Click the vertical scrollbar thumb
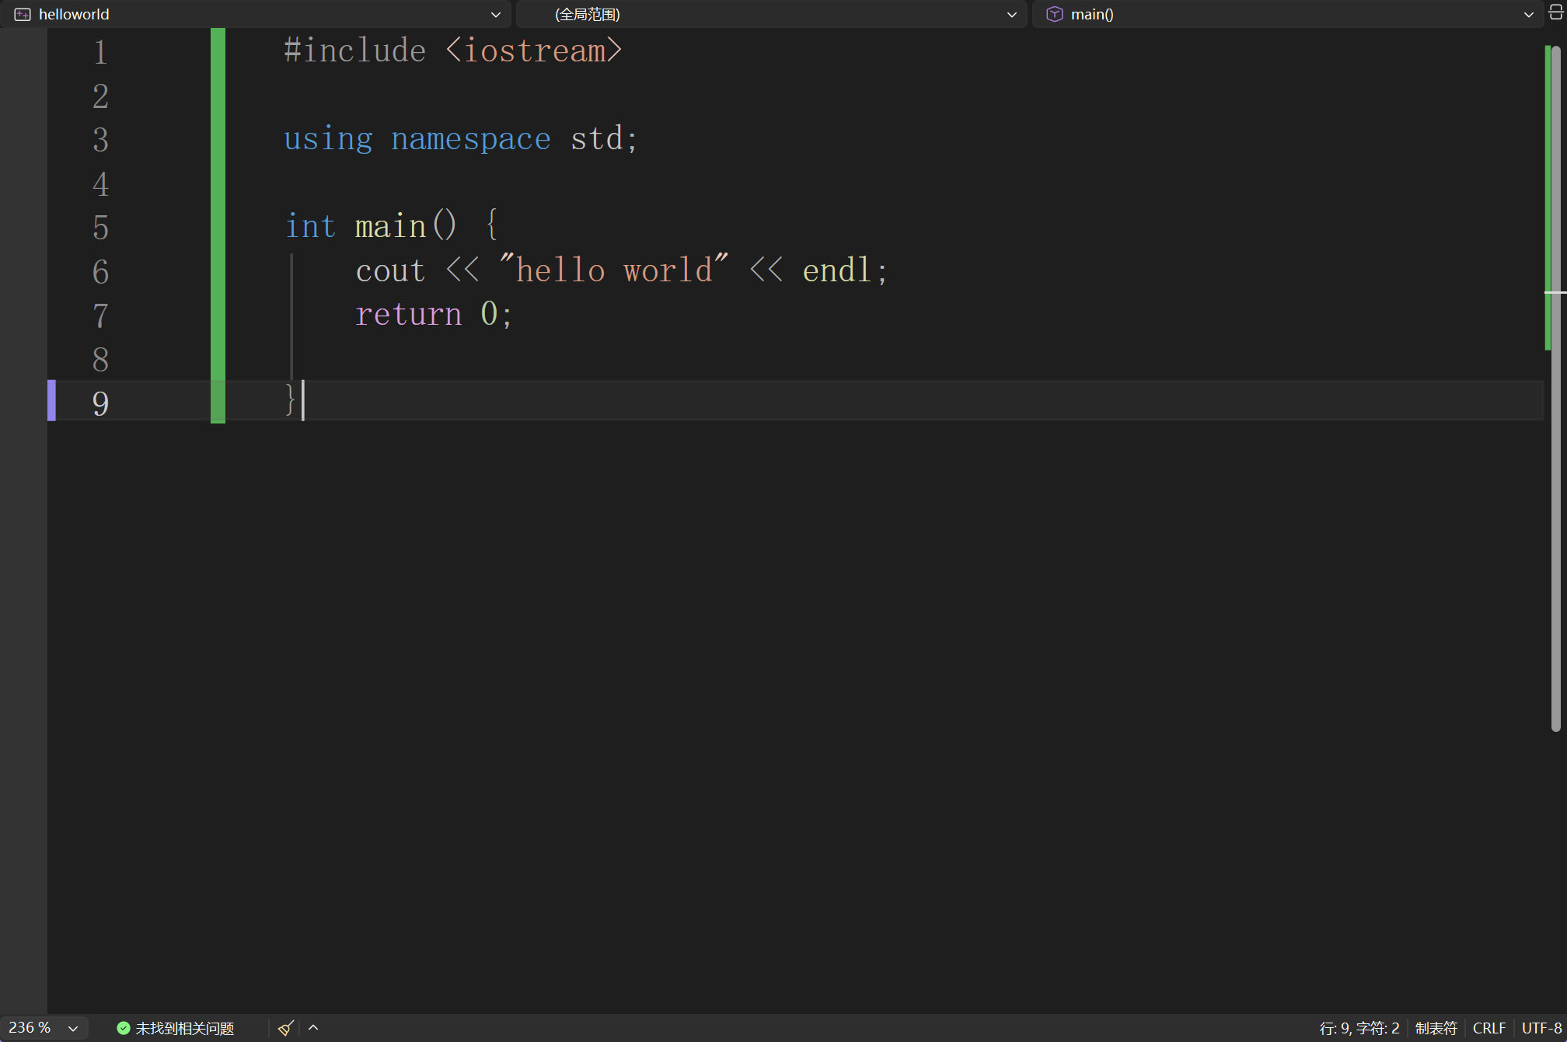The height and width of the screenshot is (1042, 1567). tap(1556, 389)
